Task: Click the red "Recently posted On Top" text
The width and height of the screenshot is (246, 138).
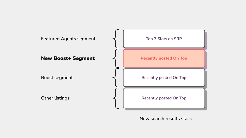Action: click(x=164, y=58)
